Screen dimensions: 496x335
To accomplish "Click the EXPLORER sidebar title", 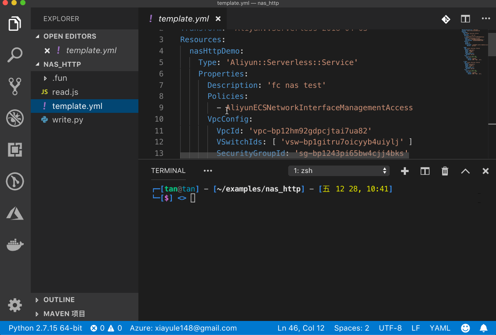I will coord(61,18).
